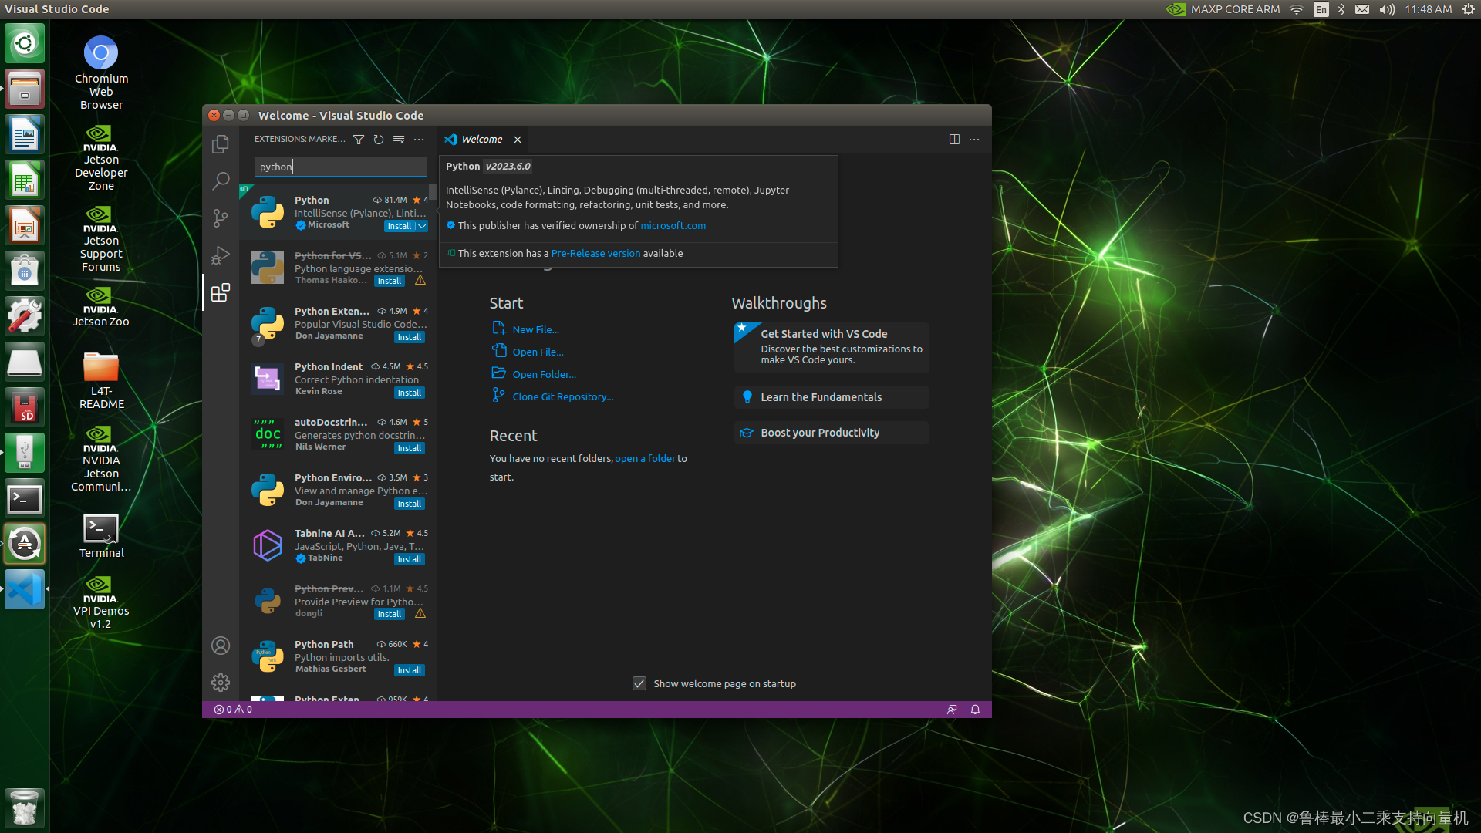This screenshot has width=1481, height=833.
Task: Toggle Show welcome page on startup checkbox
Action: tap(639, 683)
